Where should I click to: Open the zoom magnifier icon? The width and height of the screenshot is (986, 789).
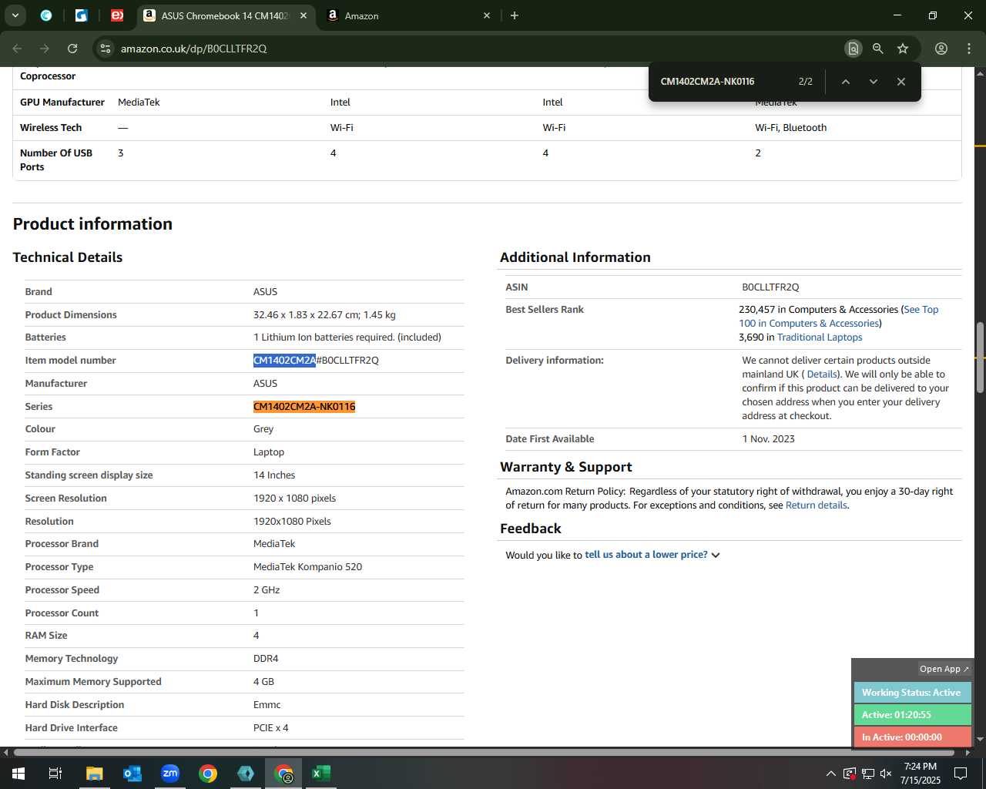tap(877, 49)
